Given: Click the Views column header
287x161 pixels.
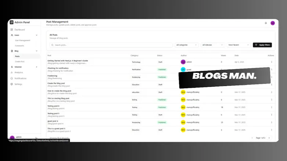Looking at the screenshot, I should point(223,56).
